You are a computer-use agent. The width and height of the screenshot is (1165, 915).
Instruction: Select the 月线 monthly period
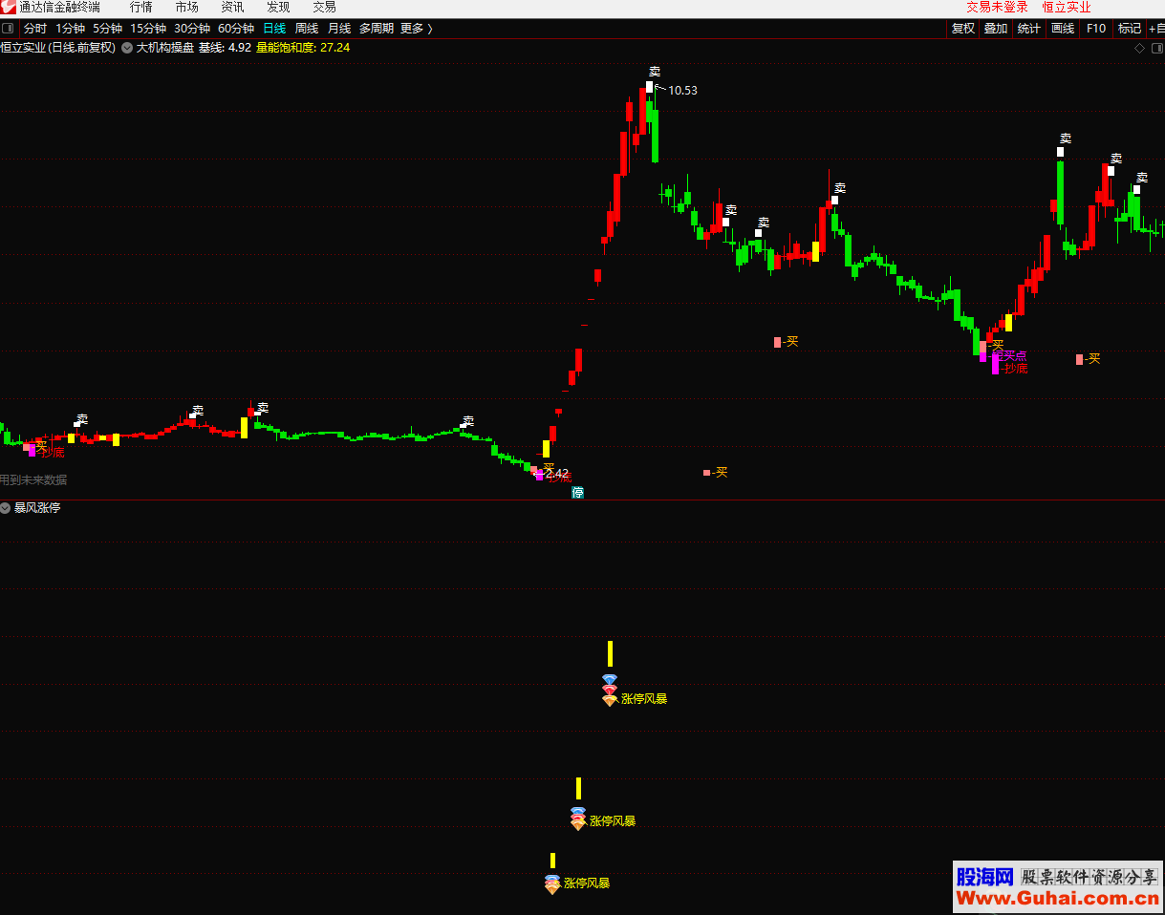(339, 29)
